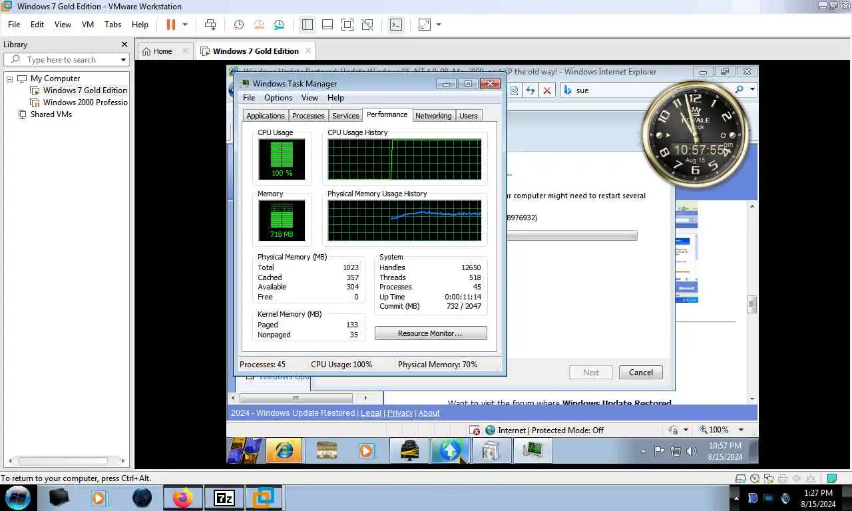Close the Windows 7 Gold Edition tab
This screenshot has width=852, height=511.
point(308,51)
